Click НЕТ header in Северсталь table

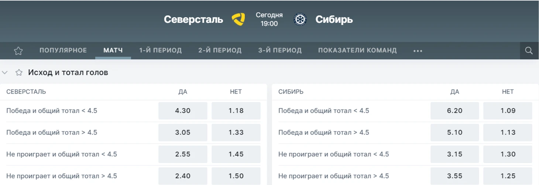coord(236,92)
